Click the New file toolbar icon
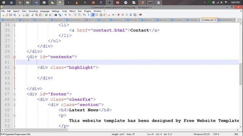This screenshot has height=136, width=243. [x=3, y=15]
